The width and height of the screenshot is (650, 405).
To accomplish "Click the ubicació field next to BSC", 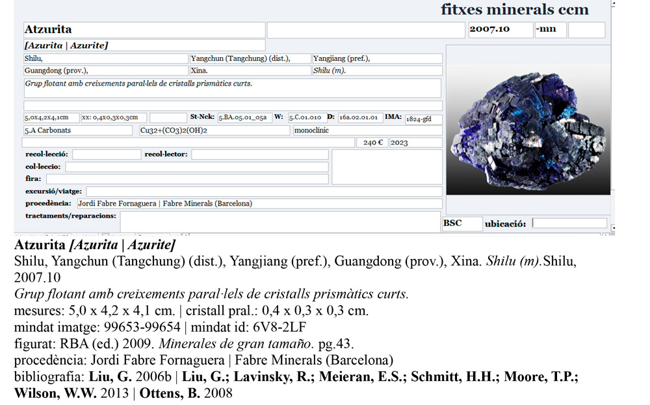I will coord(570,222).
